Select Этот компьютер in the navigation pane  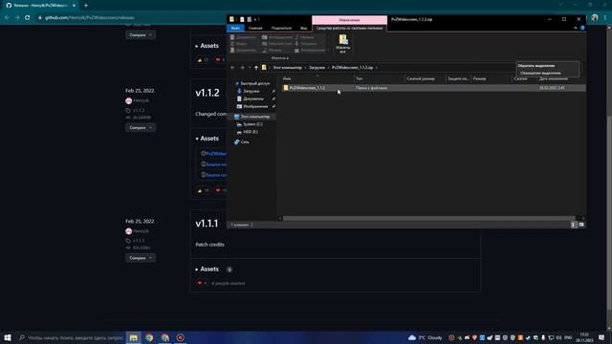tap(254, 117)
